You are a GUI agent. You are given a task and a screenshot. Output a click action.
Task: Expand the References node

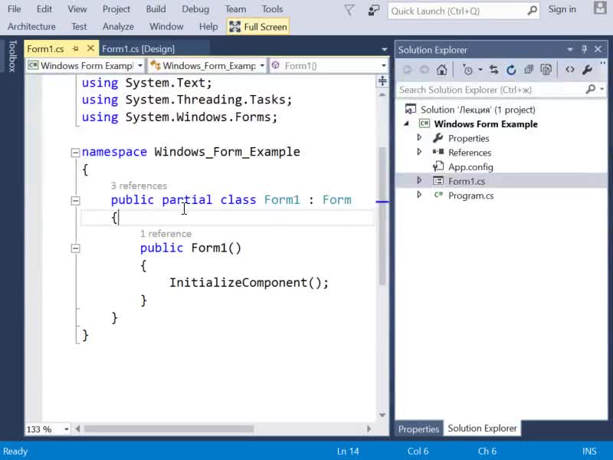419,152
